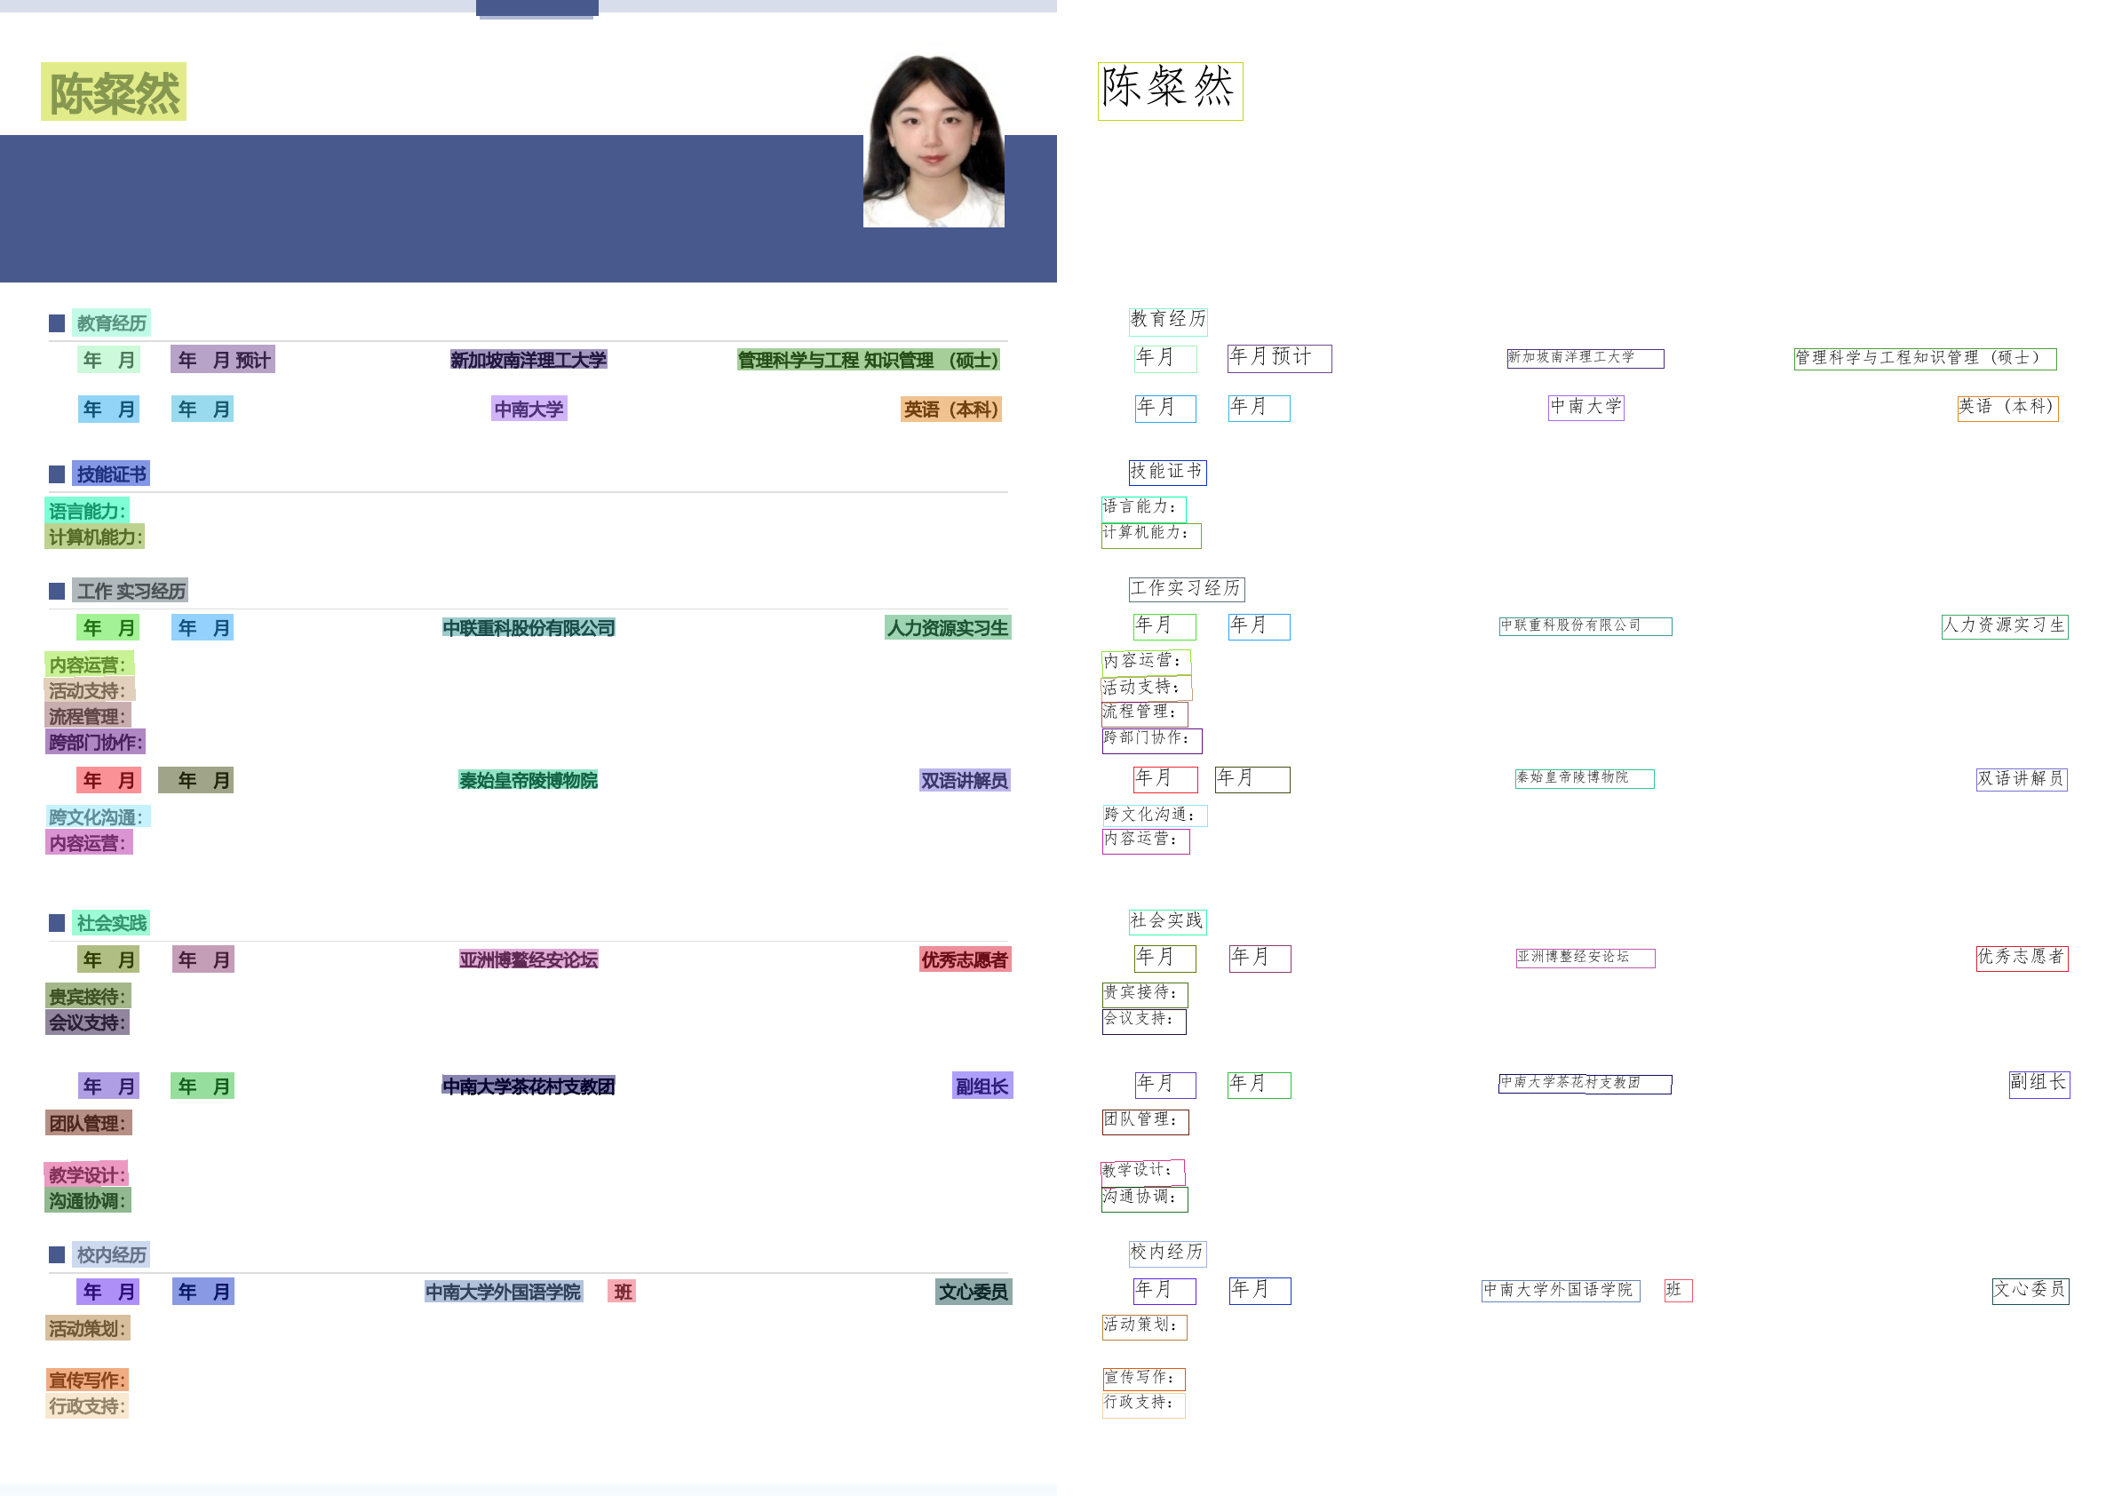Click the highlighted 跨部门协作: label on the left

pyautogui.click(x=96, y=743)
